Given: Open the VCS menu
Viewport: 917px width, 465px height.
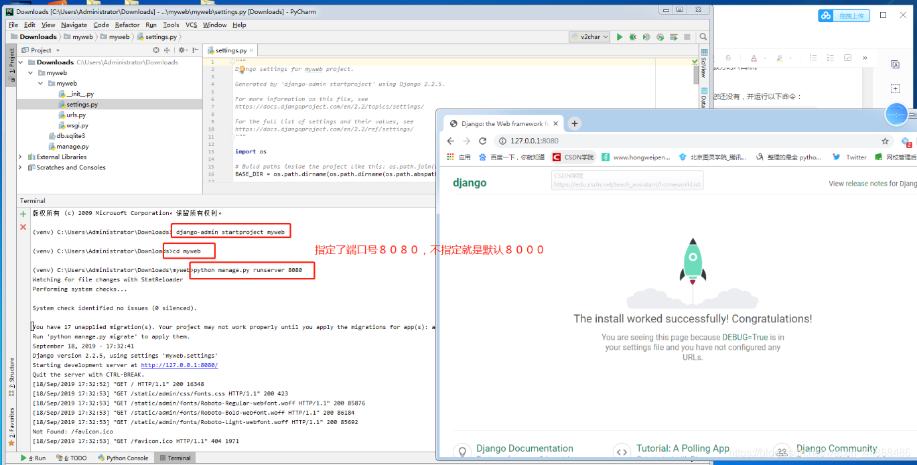Looking at the screenshot, I should point(192,25).
